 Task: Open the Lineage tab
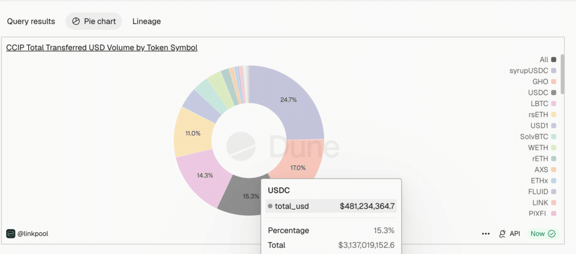click(147, 21)
